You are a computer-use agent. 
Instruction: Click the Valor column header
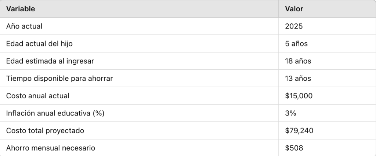tap(294, 9)
